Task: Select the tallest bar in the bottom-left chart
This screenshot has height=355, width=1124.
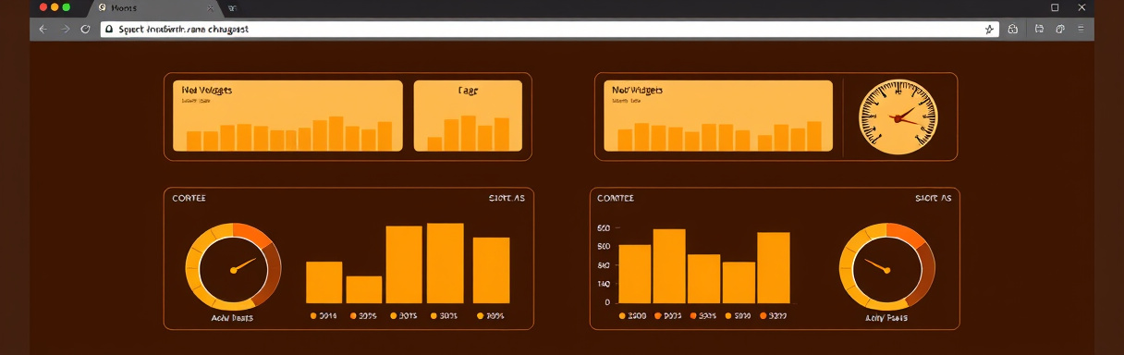Action: (445, 263)
